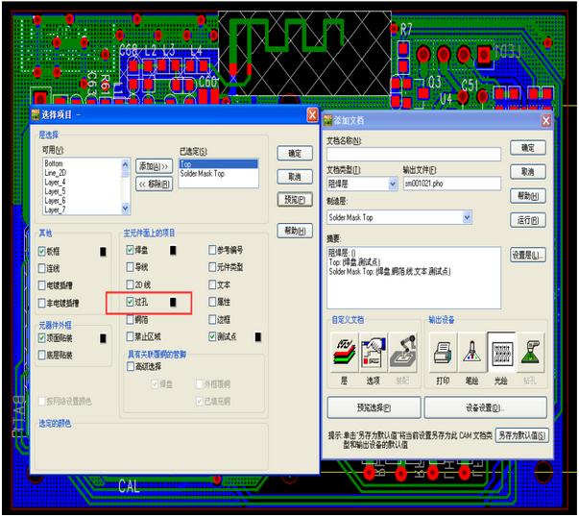This screenshot has width=579, height=517.
Task: Select Bottom in the available layers list
Action: [x=54, y=163]
